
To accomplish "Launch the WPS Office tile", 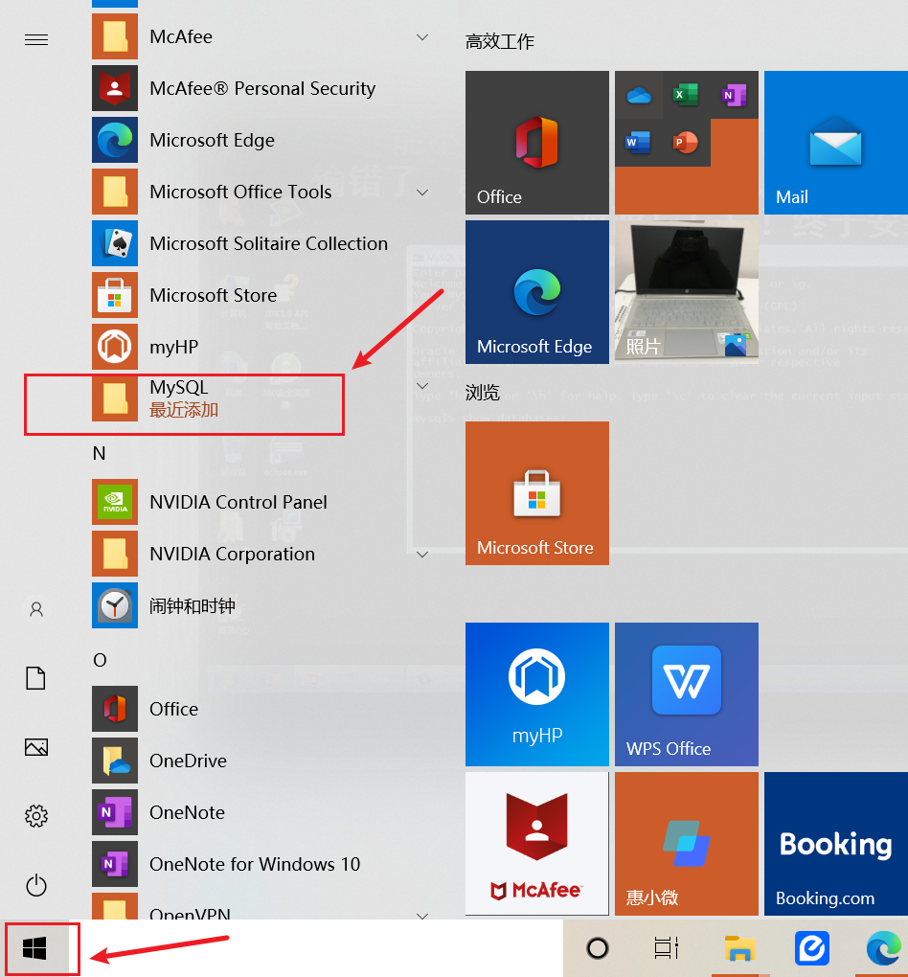I will click(687, 694).
